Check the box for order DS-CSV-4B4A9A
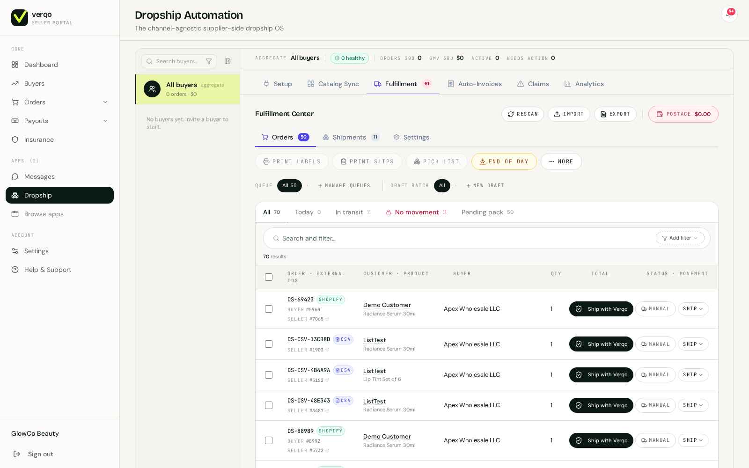 point(269,375)
